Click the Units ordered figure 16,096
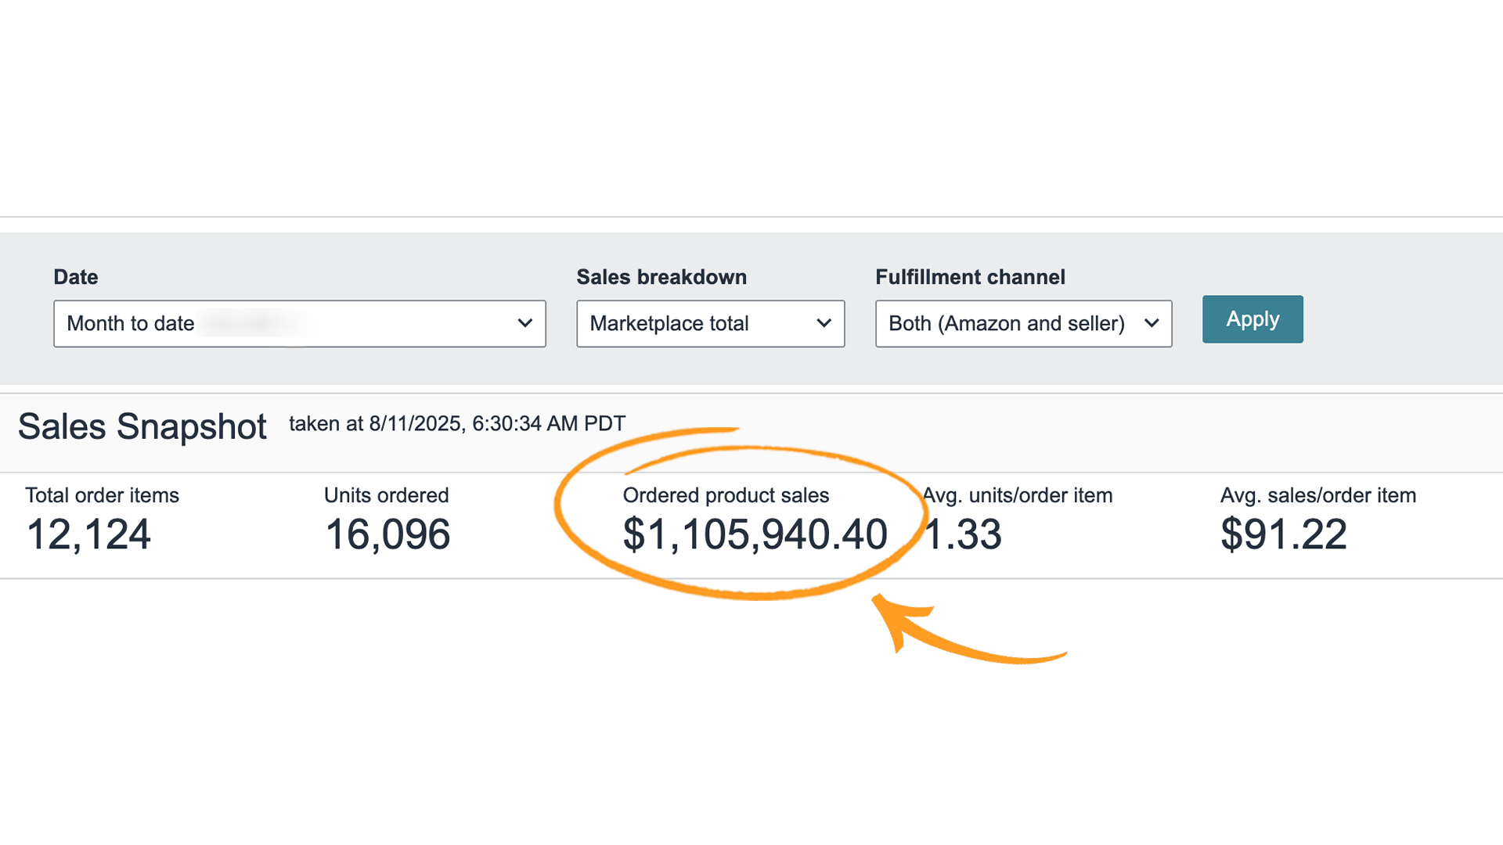Image resolution: width=1503 pixels, height=845 pixels. pyautogui.click(x=387, y=534)
